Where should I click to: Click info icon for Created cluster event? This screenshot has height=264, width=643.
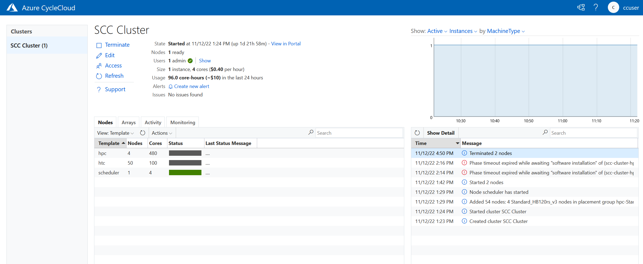[464, 221]
